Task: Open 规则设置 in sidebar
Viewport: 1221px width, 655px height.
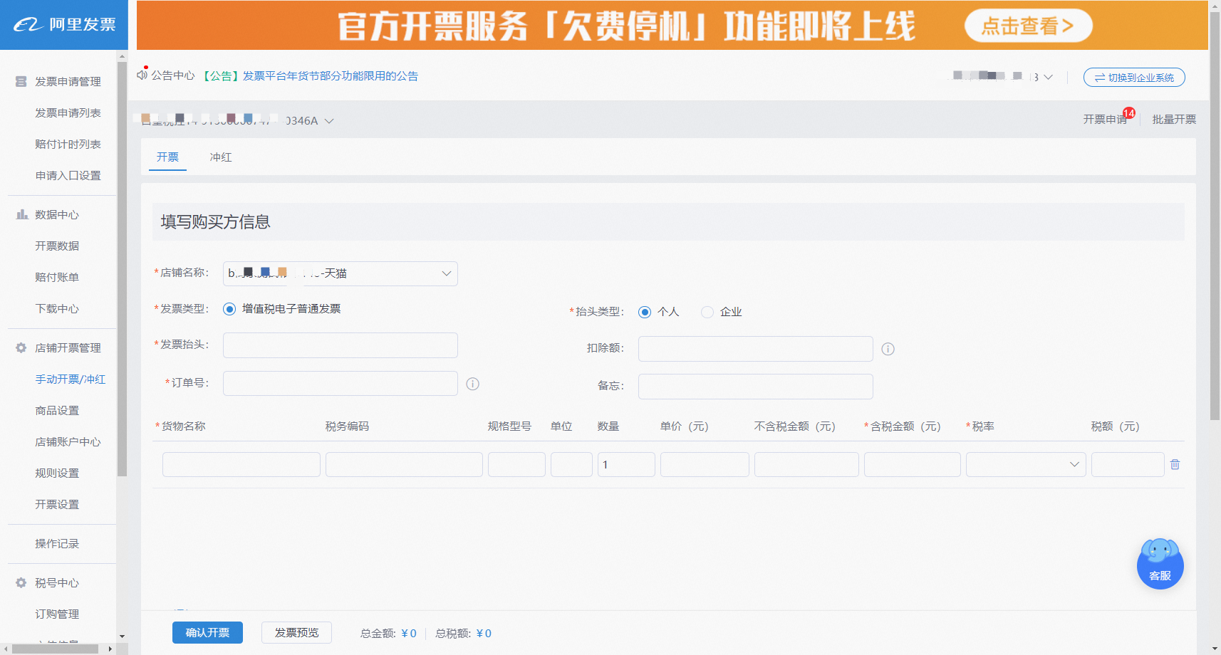Action: click(x=57, y=473)
